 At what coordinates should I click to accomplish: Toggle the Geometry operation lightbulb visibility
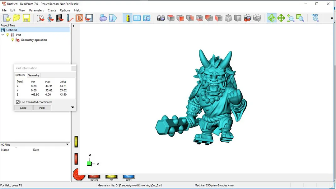[x=12, y=40]
